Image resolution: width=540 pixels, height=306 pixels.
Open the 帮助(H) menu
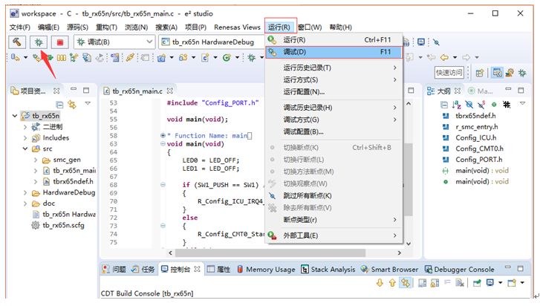point(340,27)
